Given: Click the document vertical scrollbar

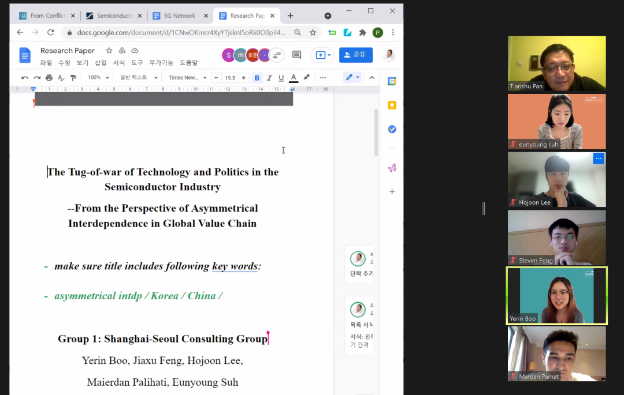Looking at the screenshot, I should (376, 132).
